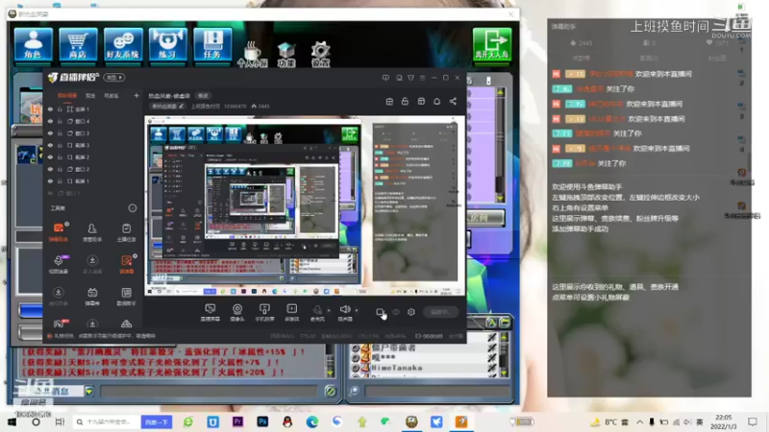The width and height of the screenshot is (769, 432).
Task: Add a new scene with plus
Action: coord(136,95)
